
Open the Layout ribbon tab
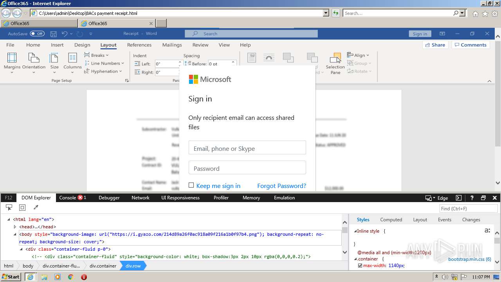pos(108,45)
